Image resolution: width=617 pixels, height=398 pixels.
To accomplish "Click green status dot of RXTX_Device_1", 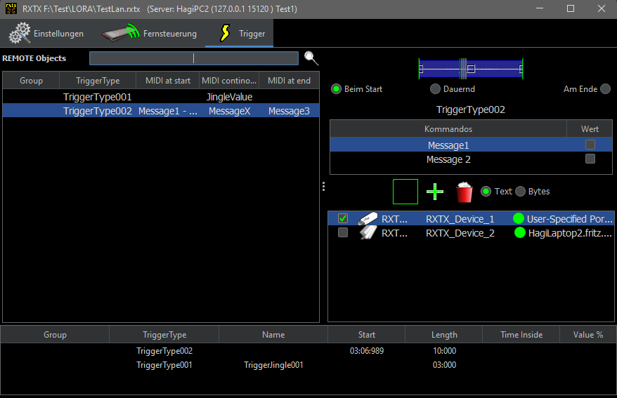I will [x=519, y=219].
